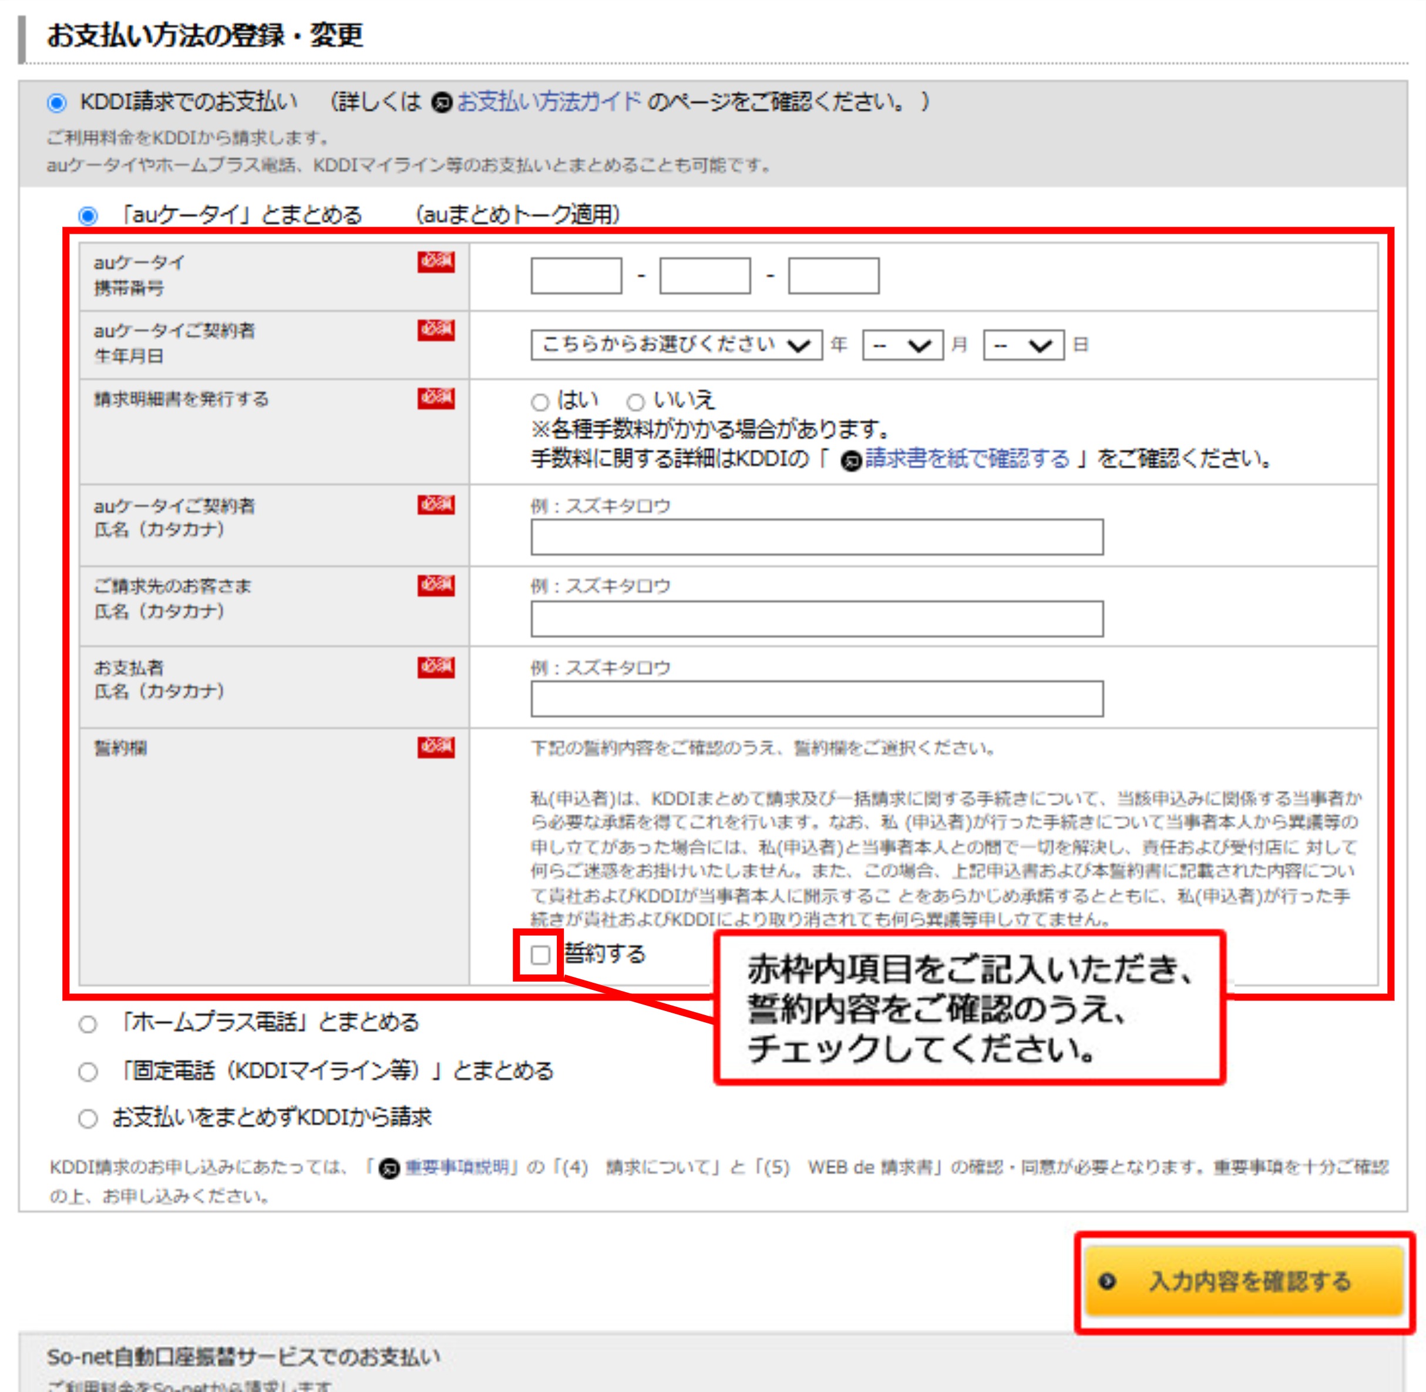Screen dimensions: 1426x1392
Task: Open the birth day dropdown
Action: (x=1024, y=345)
